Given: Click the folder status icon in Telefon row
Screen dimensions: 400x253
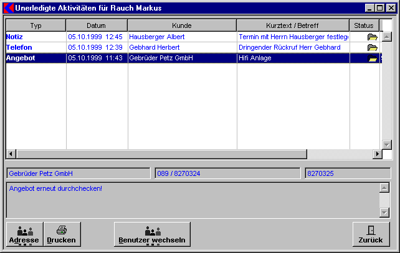Looking at the screenshot, I should (x=373, y=47).
